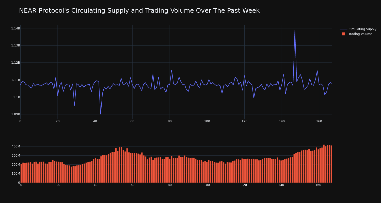This screenshot has height=203, width=381.
Task: Click the 80 tick on supply chart x-axis
Action: [x=170, y=121]
